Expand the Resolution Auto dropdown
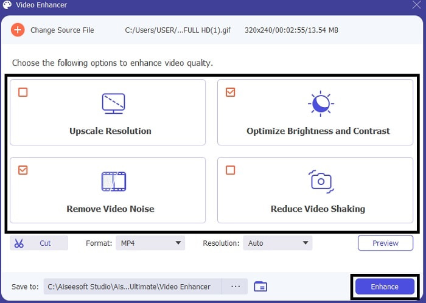Screen dimensions: 426x303 pos(278,243)
